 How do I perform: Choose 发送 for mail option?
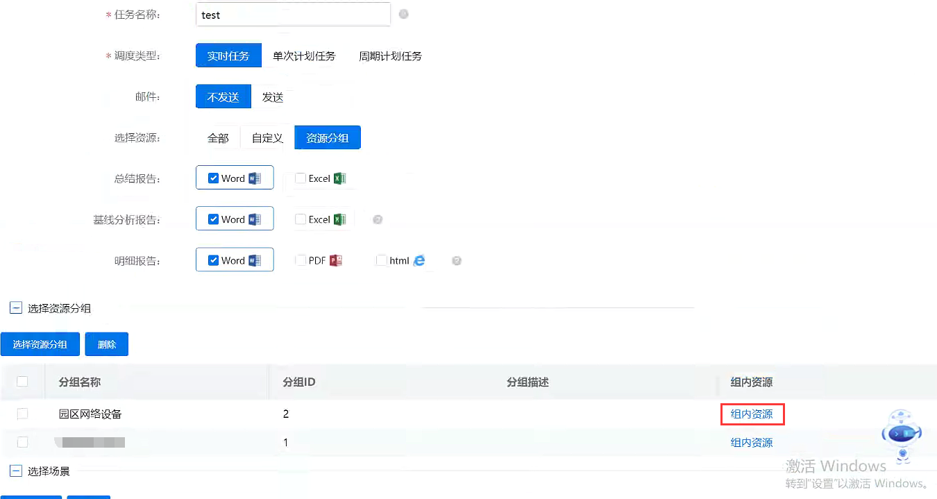tap(273, 97)
